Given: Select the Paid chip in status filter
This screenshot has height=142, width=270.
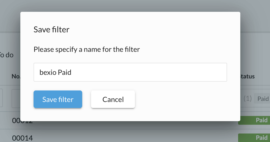Looking at the screenshot, I should 263,99.
